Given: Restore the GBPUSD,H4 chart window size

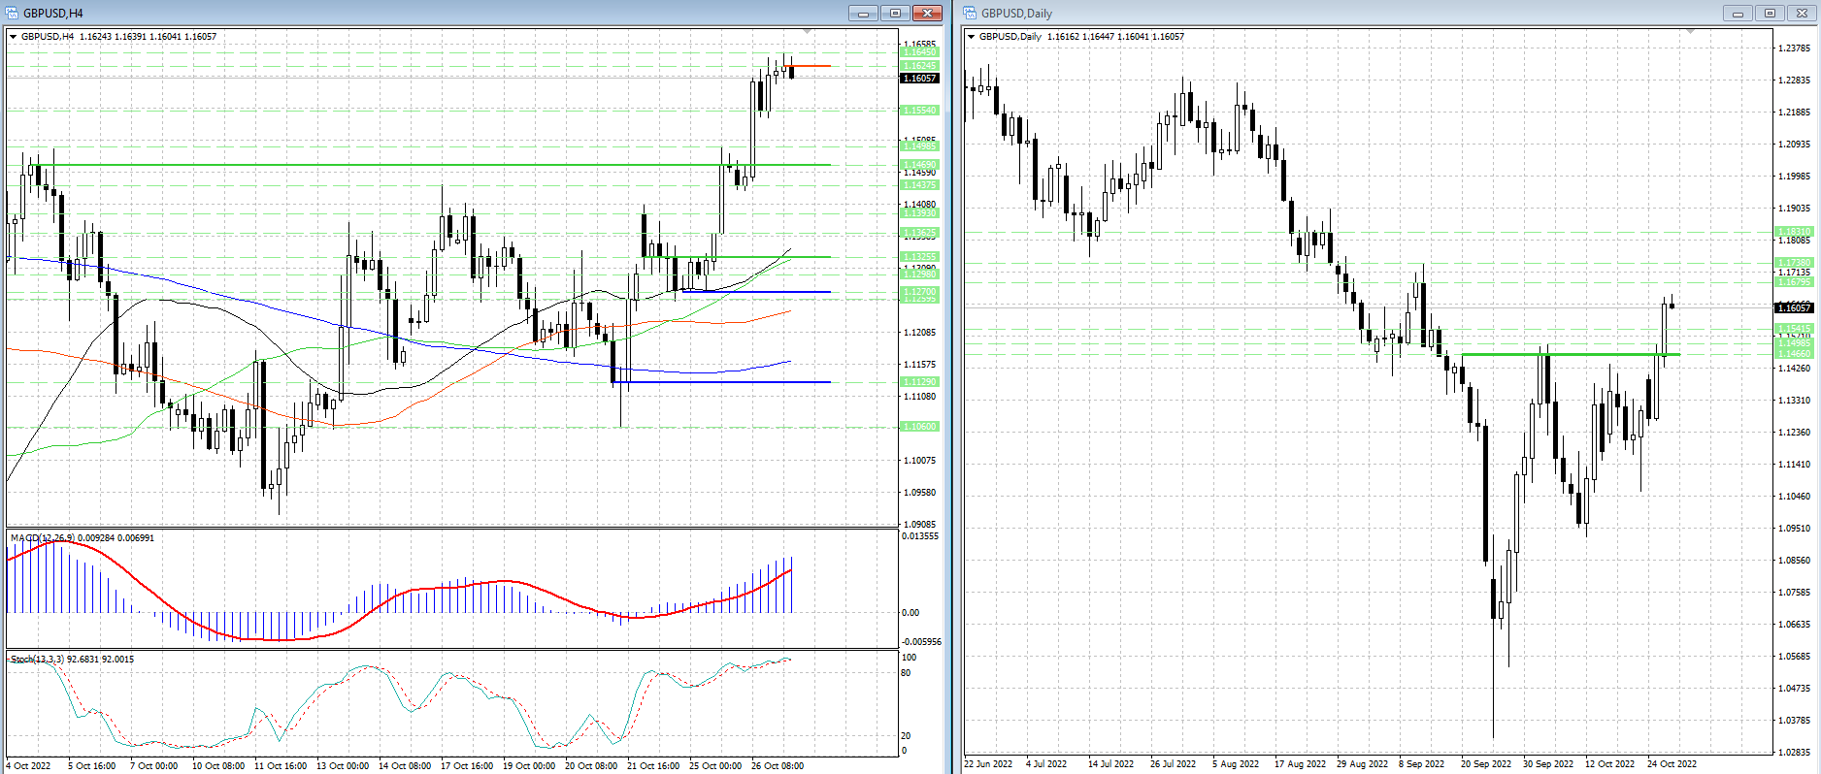Looking at the screenshot, I should [x=895, y=13].
